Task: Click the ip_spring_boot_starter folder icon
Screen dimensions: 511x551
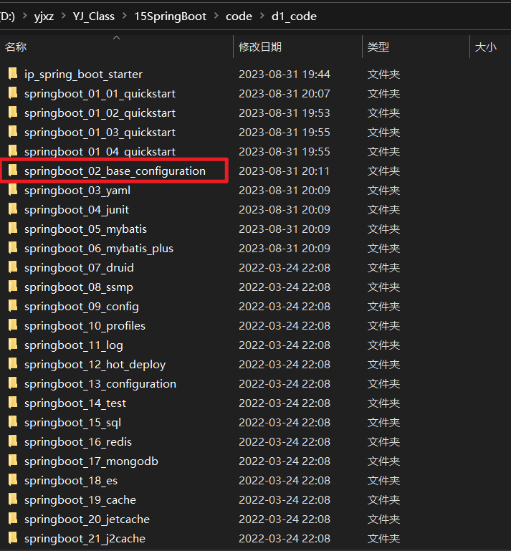Action: coord(13,74)
